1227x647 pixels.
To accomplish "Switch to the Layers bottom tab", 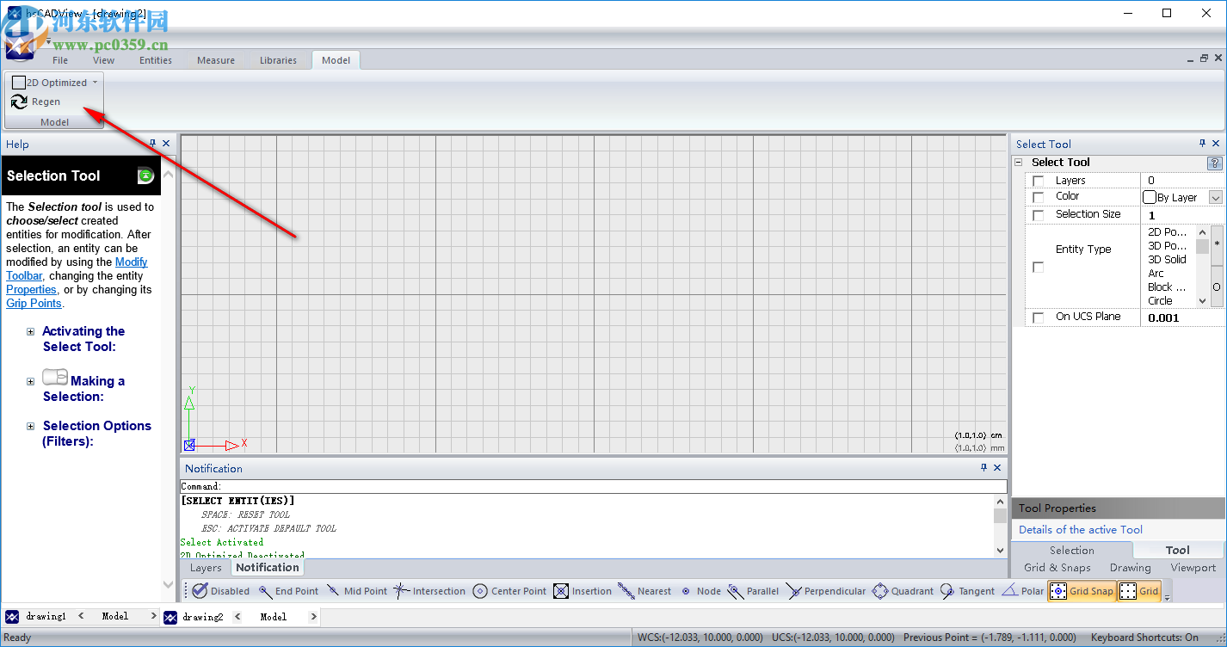I will coord(206,568).
